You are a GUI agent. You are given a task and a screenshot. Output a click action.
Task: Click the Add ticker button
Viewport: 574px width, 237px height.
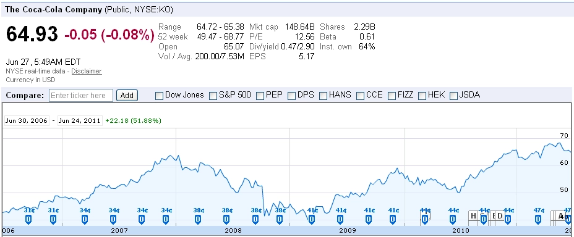pyautogui.click(x=127, y=95)
